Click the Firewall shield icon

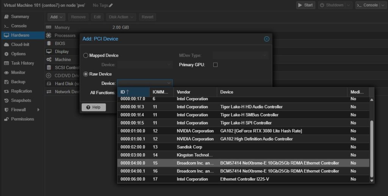point(6,110)
